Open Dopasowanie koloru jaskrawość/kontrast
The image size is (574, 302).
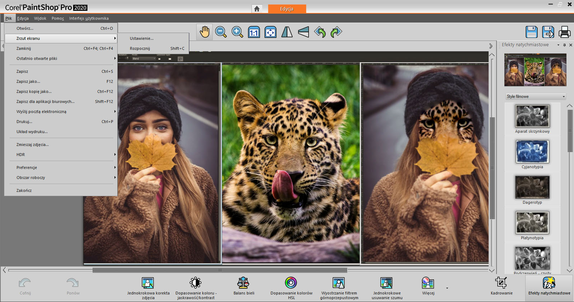point(196,288)
